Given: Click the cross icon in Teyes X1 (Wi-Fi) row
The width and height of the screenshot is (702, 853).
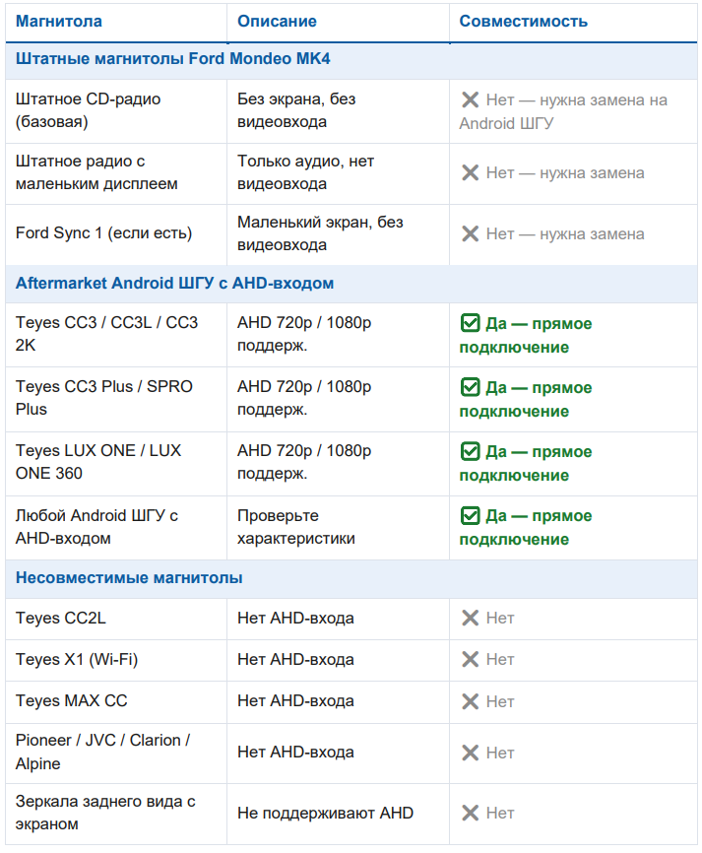Looking at the screenshot, I should [470, 659].
